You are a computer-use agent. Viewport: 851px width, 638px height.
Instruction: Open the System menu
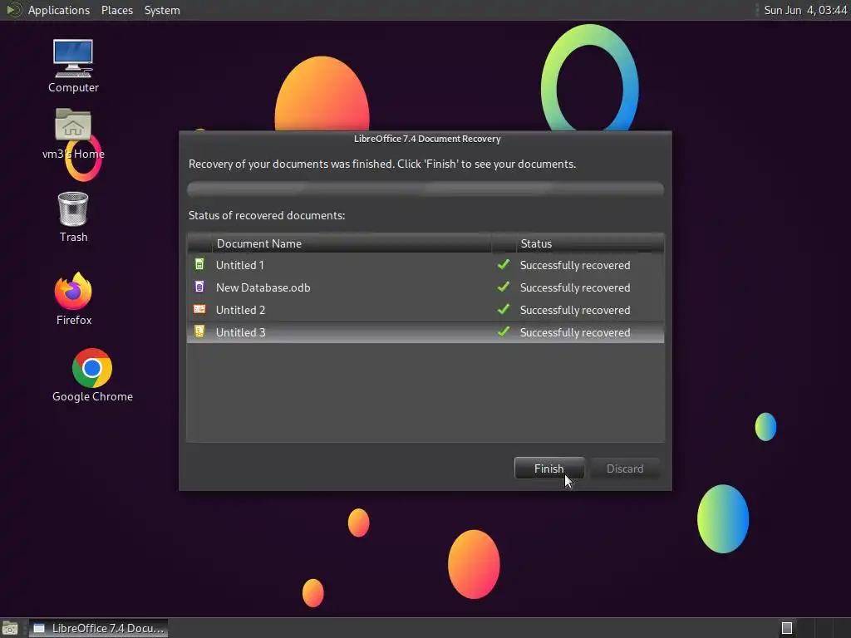[162, 10]
